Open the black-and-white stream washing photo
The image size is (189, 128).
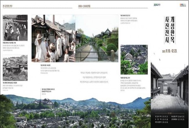tap(15, 28)
